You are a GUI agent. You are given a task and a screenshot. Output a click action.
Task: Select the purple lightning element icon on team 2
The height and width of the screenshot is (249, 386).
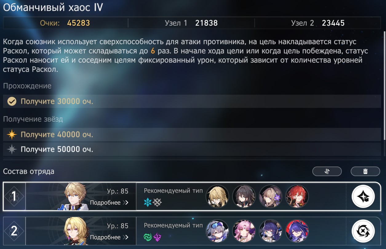(157, 237)
